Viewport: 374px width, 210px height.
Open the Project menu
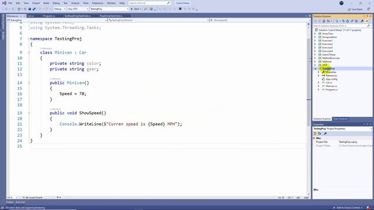click(x=36, y=3)
